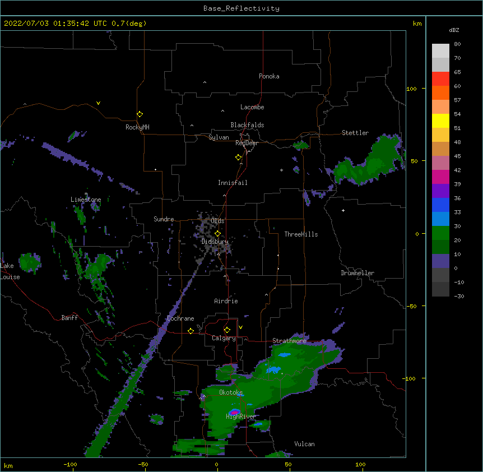The width and height of the screenshot is (483, 472).
Task: Click the yellow V marker northeast of Calgary
Action: coord(240,327)
